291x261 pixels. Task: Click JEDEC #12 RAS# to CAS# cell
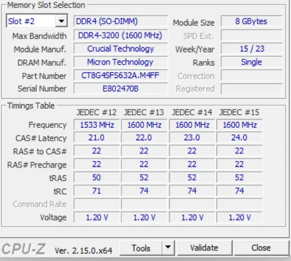click(96, 151)
